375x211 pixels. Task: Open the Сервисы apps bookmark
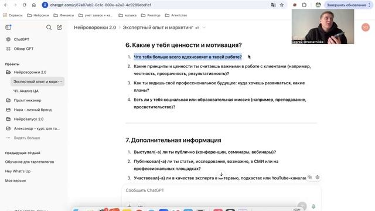tap(13, 15)
